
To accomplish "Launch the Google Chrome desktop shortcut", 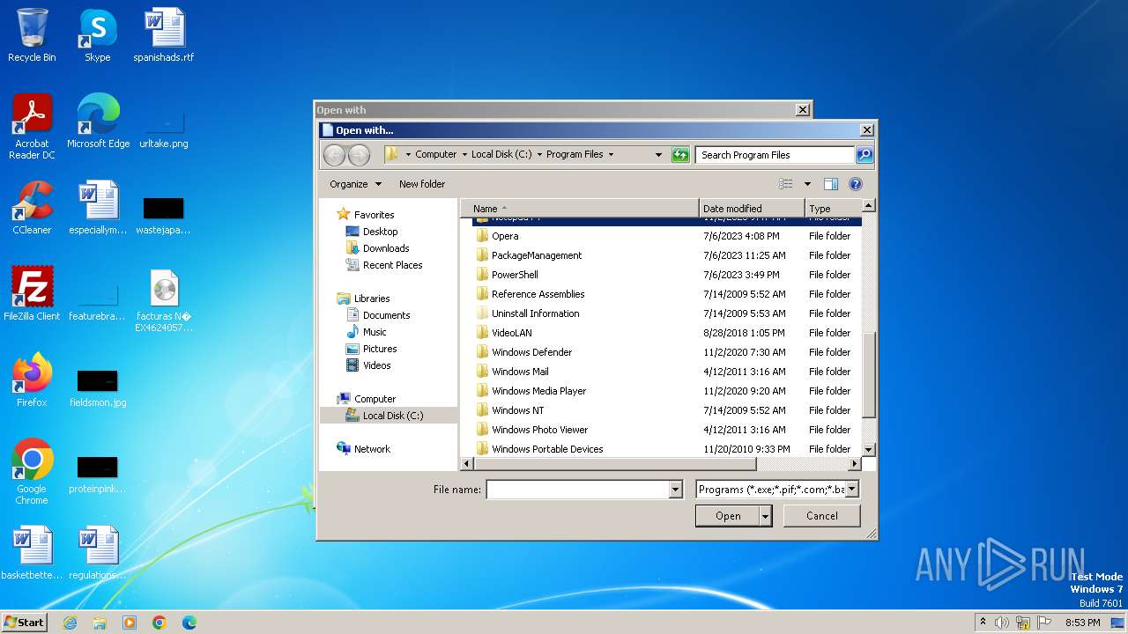I will tap(32, 472).
